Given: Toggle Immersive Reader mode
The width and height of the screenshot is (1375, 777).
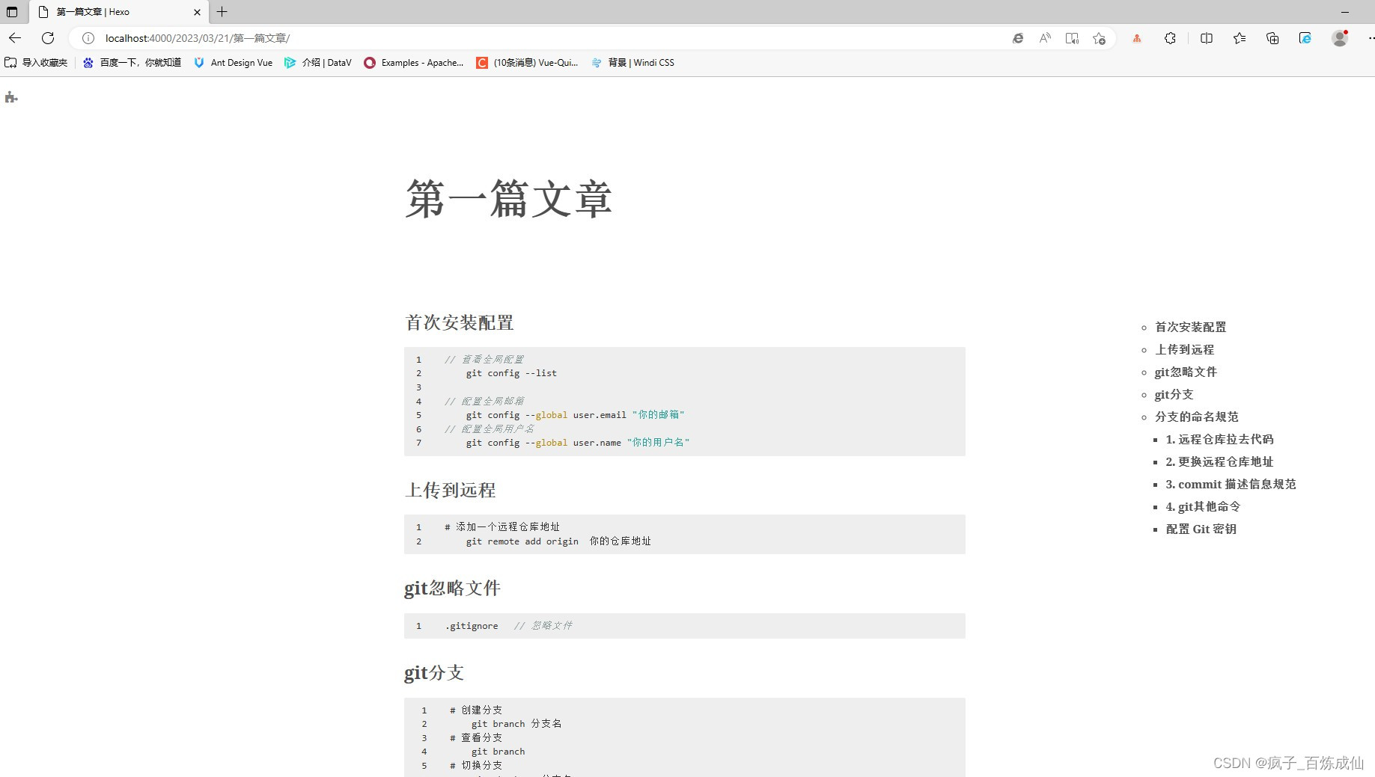Looking at the screenshot, I should [x=1072, y=38].
